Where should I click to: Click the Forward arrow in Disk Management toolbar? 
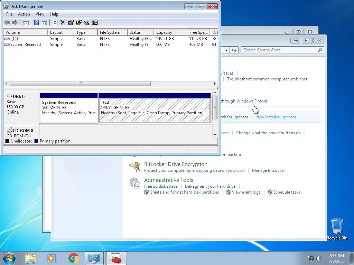tap(15, 22)
